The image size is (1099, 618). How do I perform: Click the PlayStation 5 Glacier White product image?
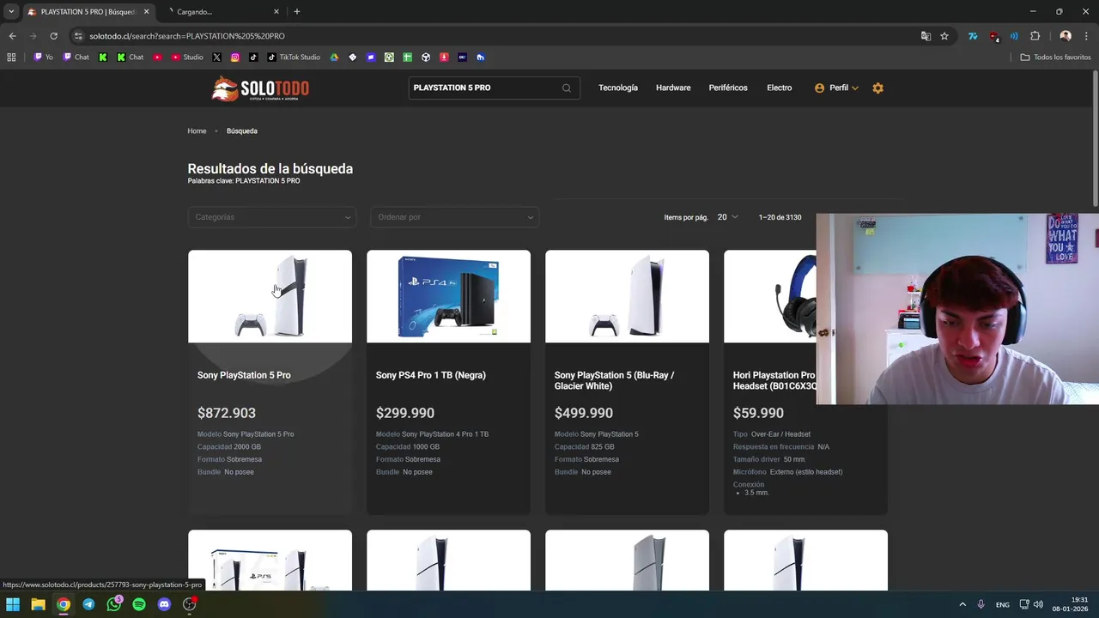[627, 296]
